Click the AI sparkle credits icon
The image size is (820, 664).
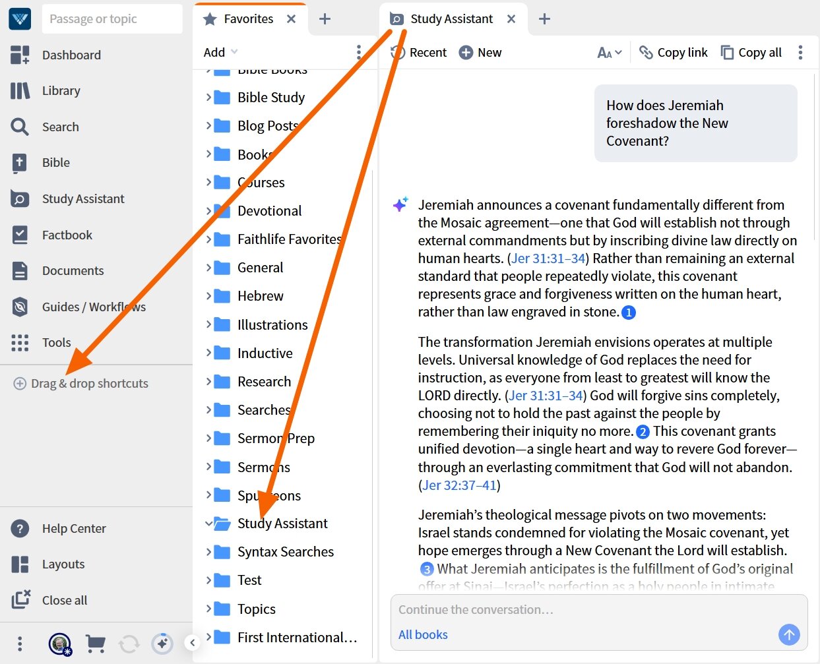(x=162, y=643)
